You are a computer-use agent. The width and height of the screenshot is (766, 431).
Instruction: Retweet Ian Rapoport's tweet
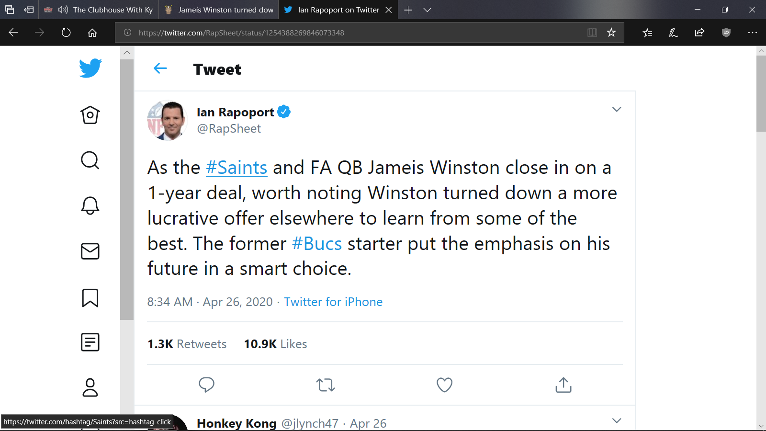(x=326, y=385)
